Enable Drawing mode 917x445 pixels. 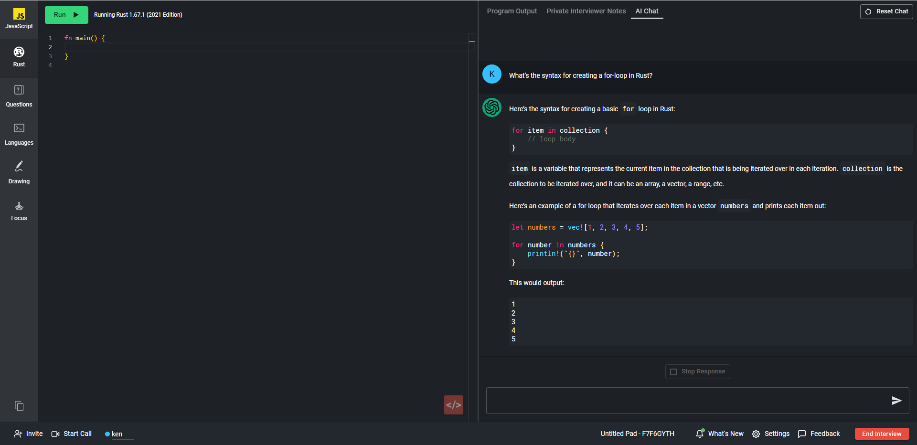(19, 172)
